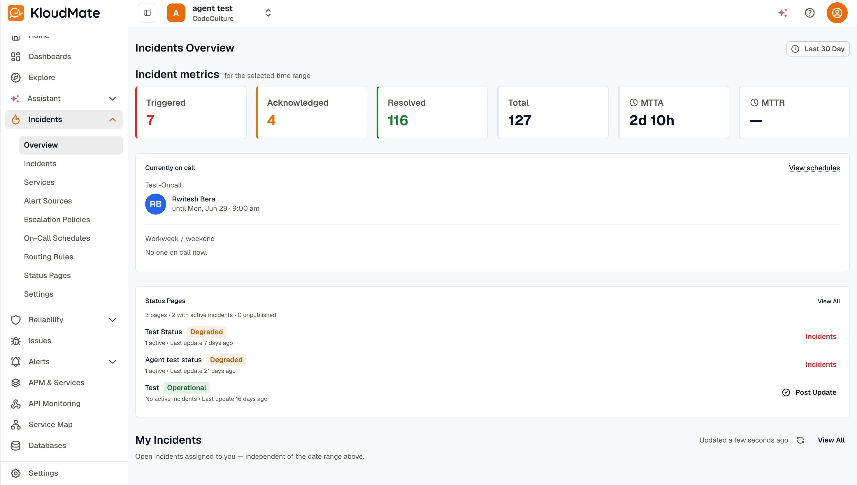The height and width of the screenshot is (485, 857).
Task: Click the help question mark icon
Action: pyautogui.click(x=810, y=13)
